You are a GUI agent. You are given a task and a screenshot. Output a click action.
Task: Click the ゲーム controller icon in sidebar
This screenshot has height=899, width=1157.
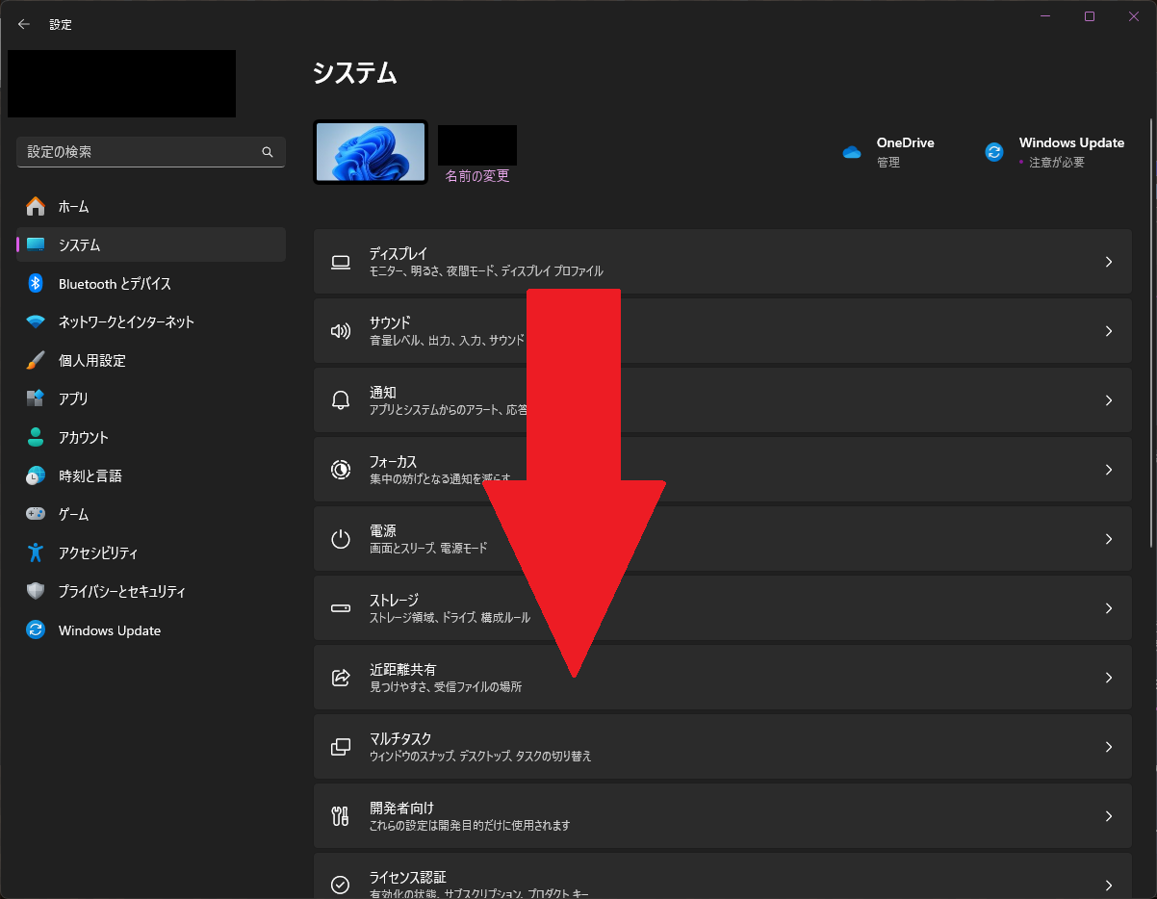pyautogui.click(x=36, y=514)
